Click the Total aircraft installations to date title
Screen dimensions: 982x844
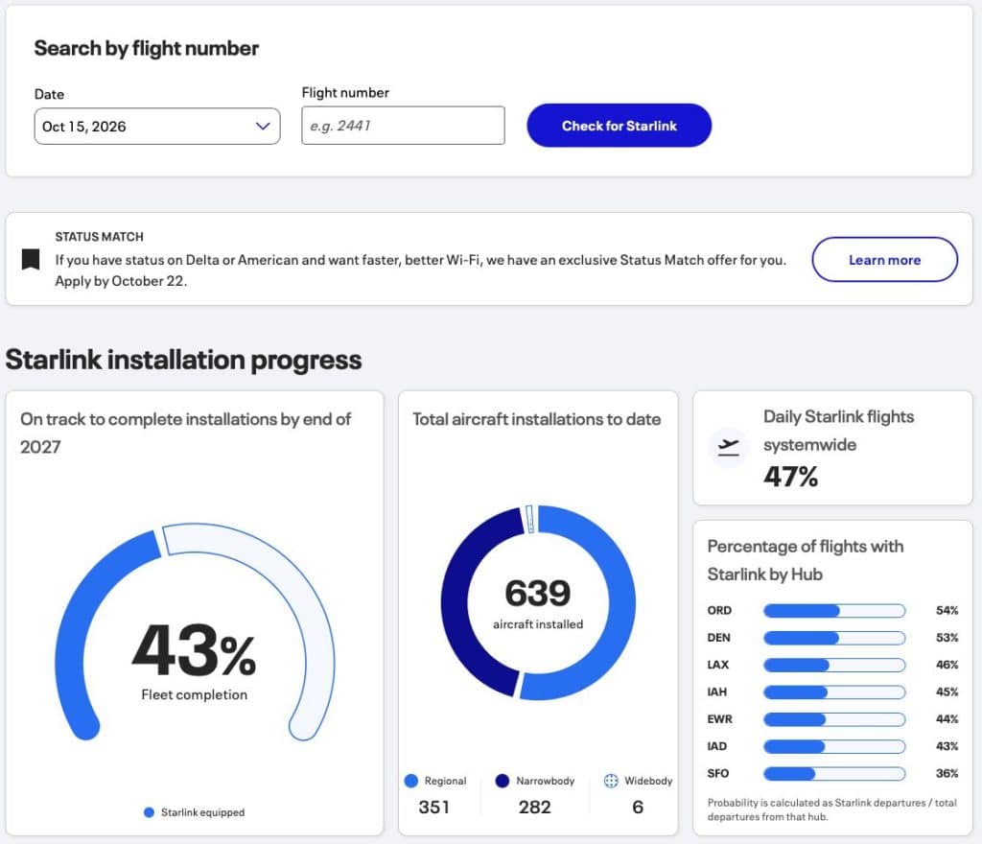537,419
